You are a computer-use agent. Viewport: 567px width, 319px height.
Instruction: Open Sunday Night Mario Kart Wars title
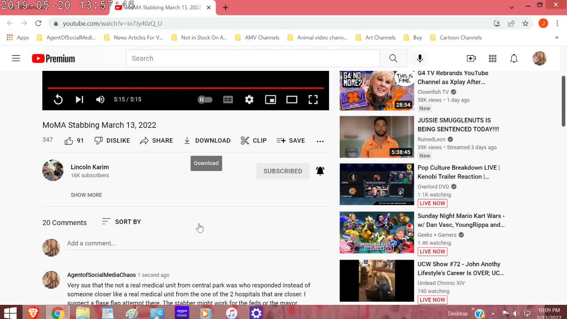coord(461,220)
